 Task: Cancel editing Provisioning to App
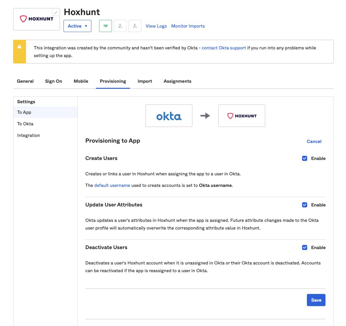314,141
